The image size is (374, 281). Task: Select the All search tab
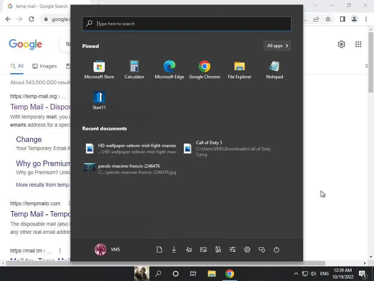click(17, 66)
